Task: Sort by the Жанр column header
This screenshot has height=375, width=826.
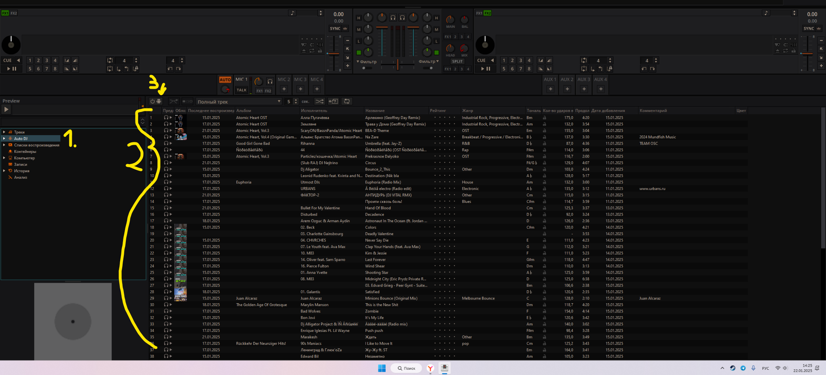Action: click(493, 110)
